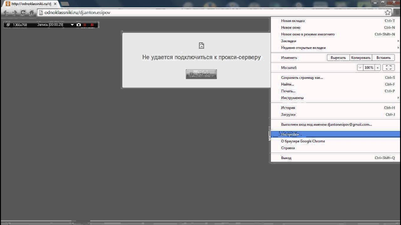Enter fullscreen mode via zoom row icon
This screenshot has height=225, width=401.
pos(388,67)
